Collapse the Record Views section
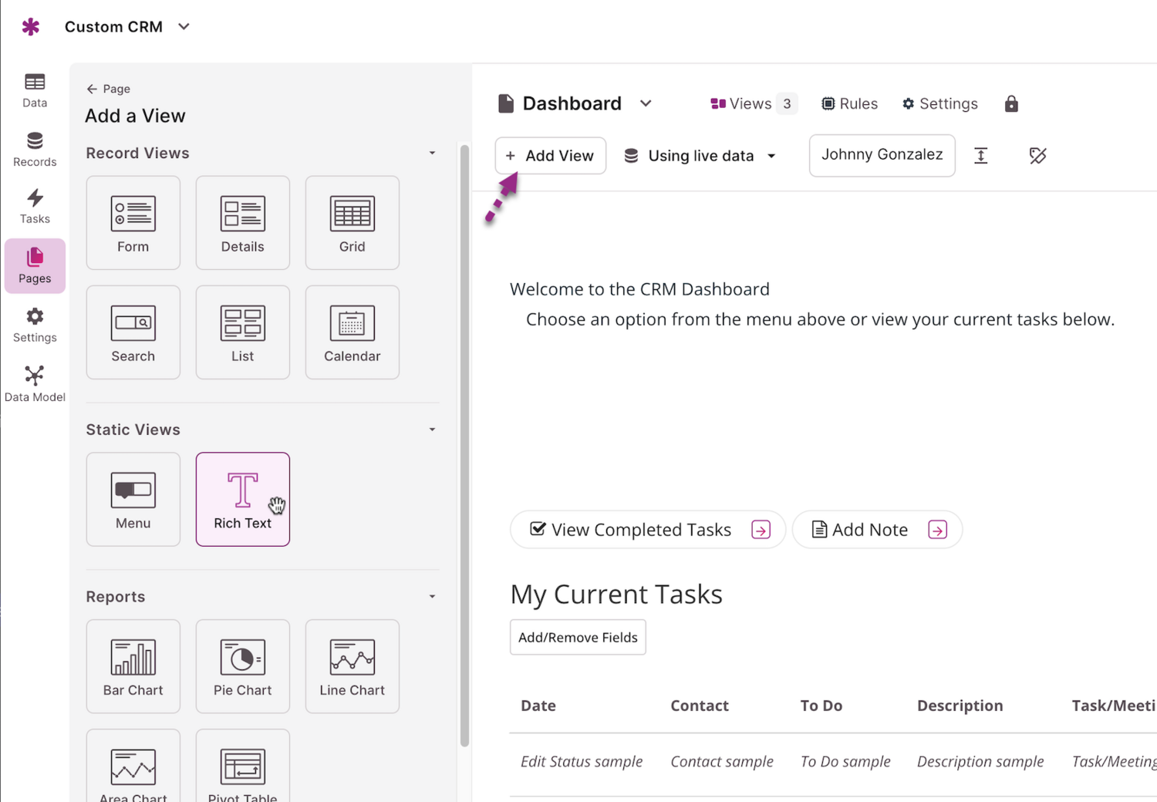This screenshot has width=1157, height=802. [432, 153]
